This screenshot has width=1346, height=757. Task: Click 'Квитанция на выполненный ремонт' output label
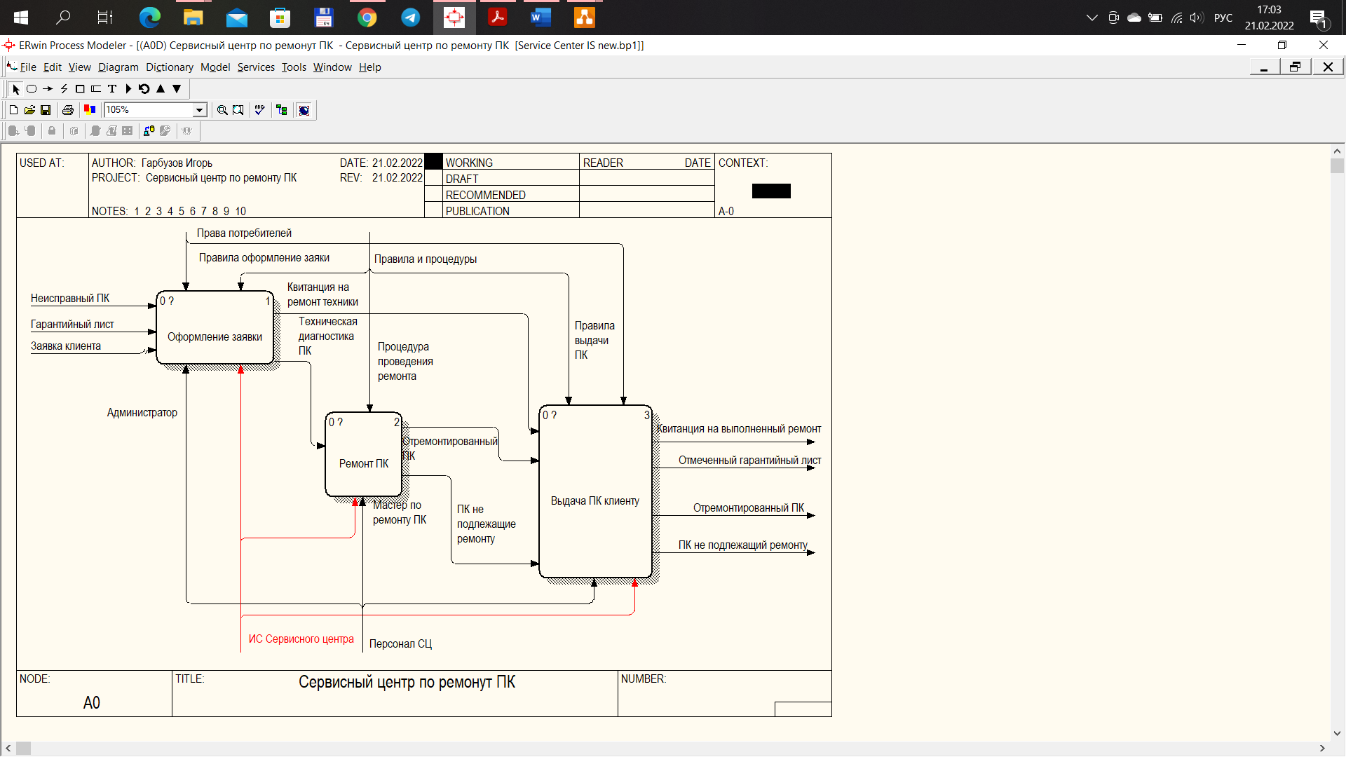tap(739, 429)
